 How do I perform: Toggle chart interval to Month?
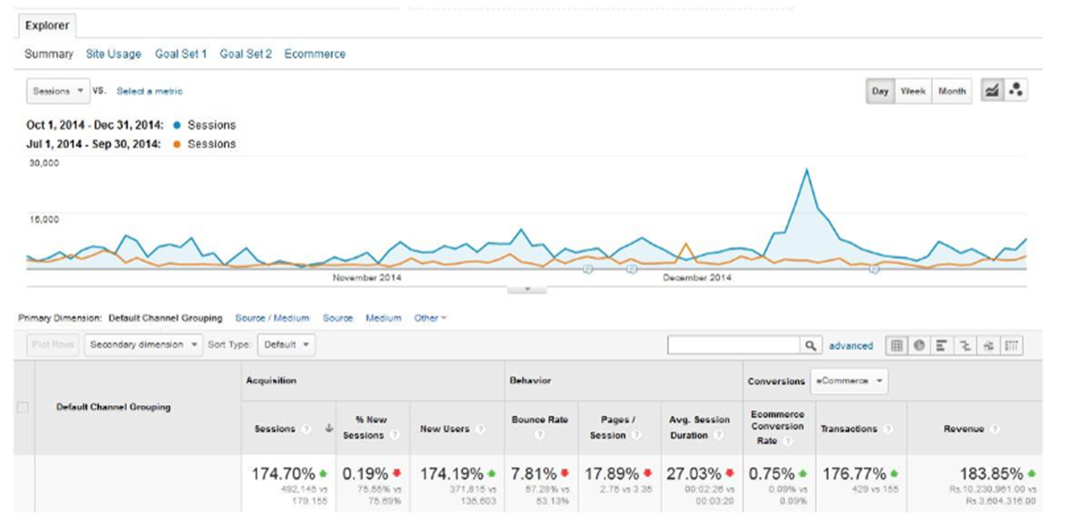point(951,92)
